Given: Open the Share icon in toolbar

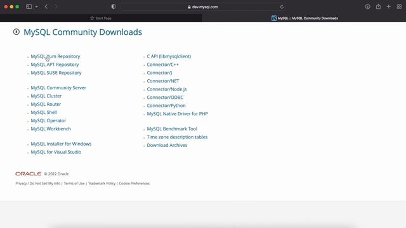Looking at the screenshot, I should 378,6.
